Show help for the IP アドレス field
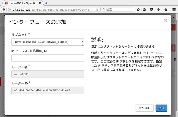This screenshot has width=178, height=117. pos(45,51)
